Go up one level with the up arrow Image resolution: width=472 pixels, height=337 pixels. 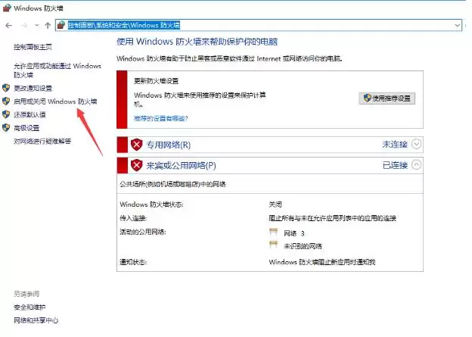coord(48,25)
